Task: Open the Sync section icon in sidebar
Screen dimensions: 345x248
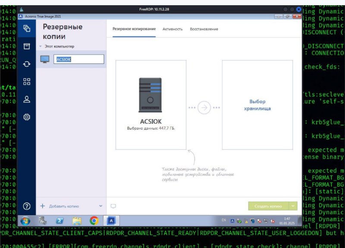Action: (x=27, y=64)
